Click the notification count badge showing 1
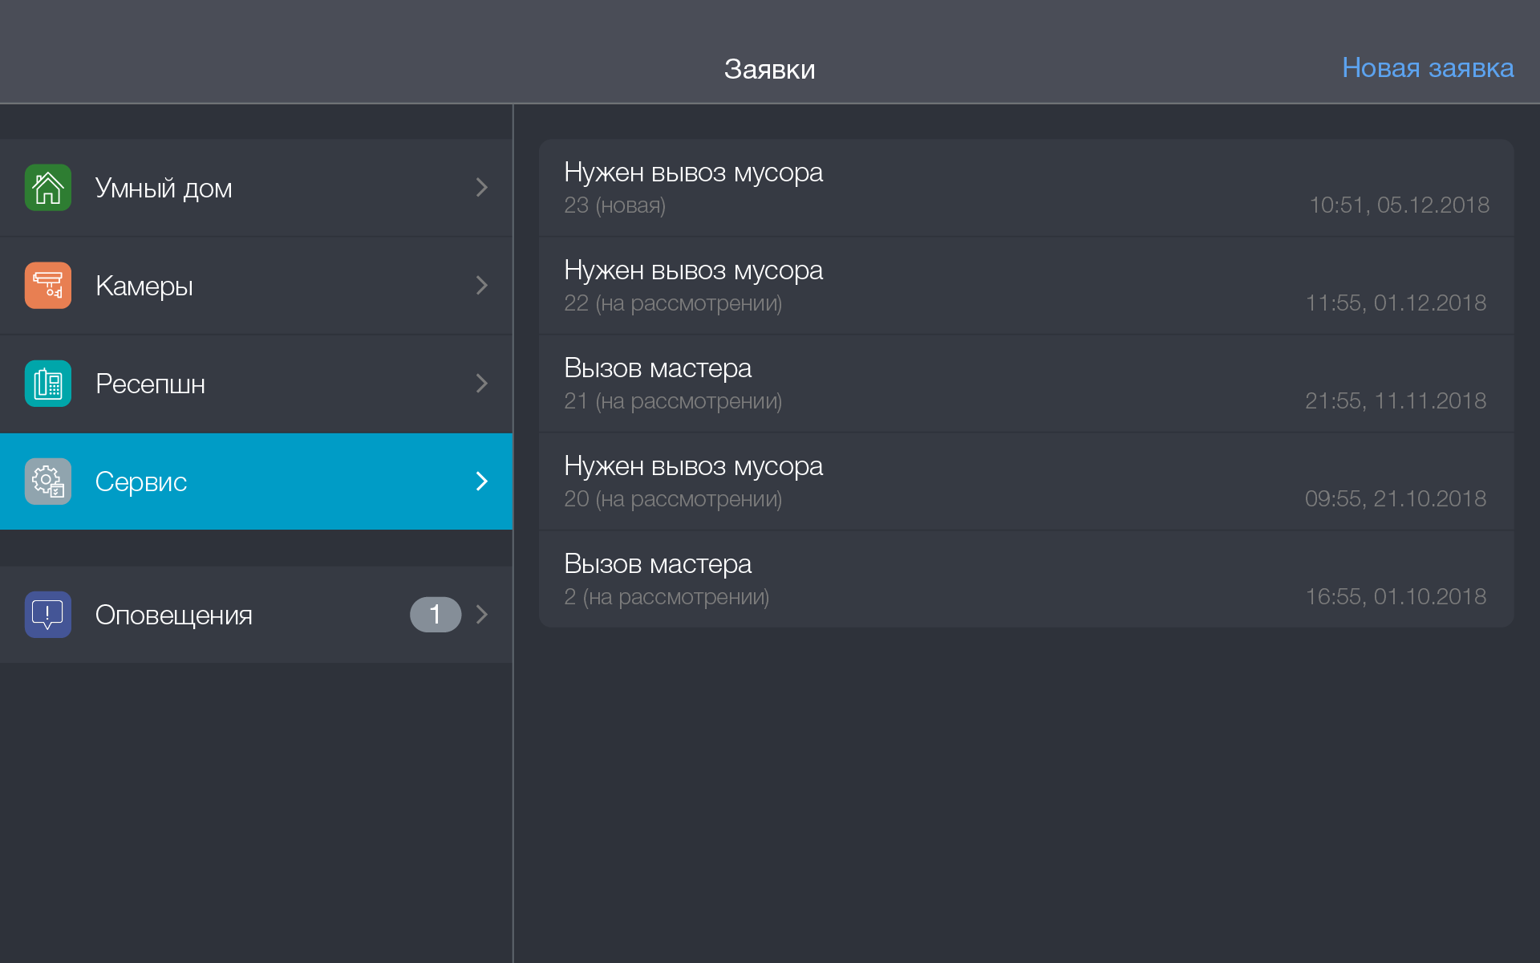This screenshot has width=1540, height=963. pyautogui.click(x=436, y=615)
